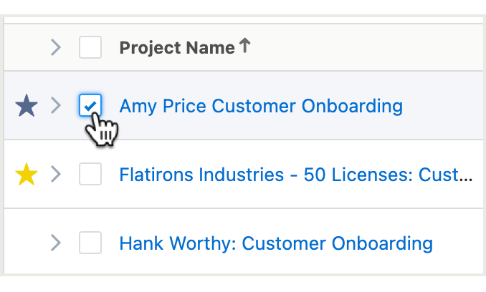
Task: Sort by the Project Name column header
Action: click(x=177, y=48)
